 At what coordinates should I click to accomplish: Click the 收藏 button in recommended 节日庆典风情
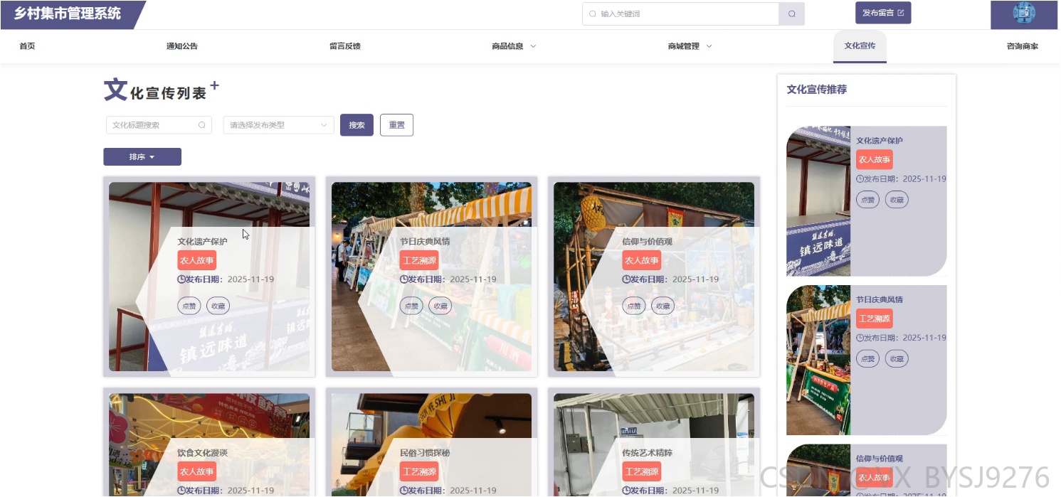click(x=897, y=359)
